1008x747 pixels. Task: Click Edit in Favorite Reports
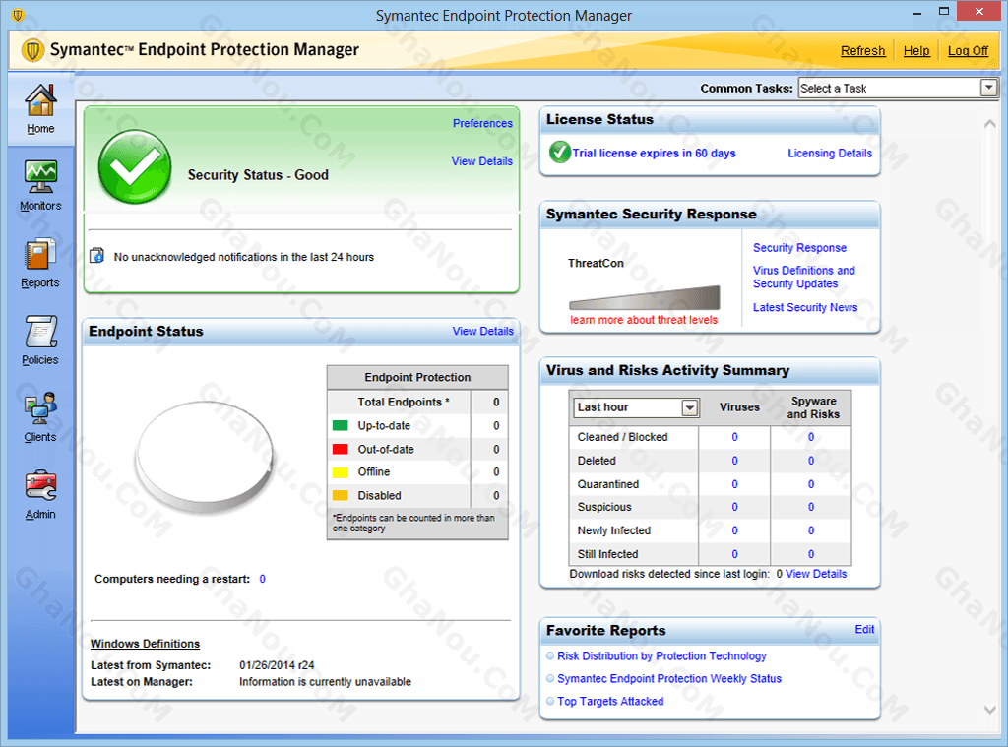pos(864,629)
